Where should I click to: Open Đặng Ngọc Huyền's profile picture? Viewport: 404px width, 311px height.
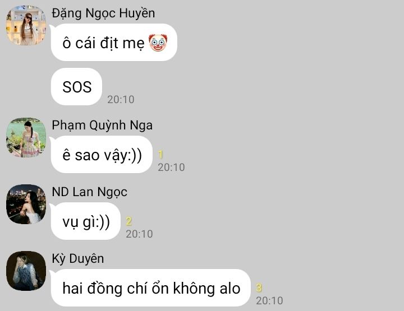click(x=26, y=25)
